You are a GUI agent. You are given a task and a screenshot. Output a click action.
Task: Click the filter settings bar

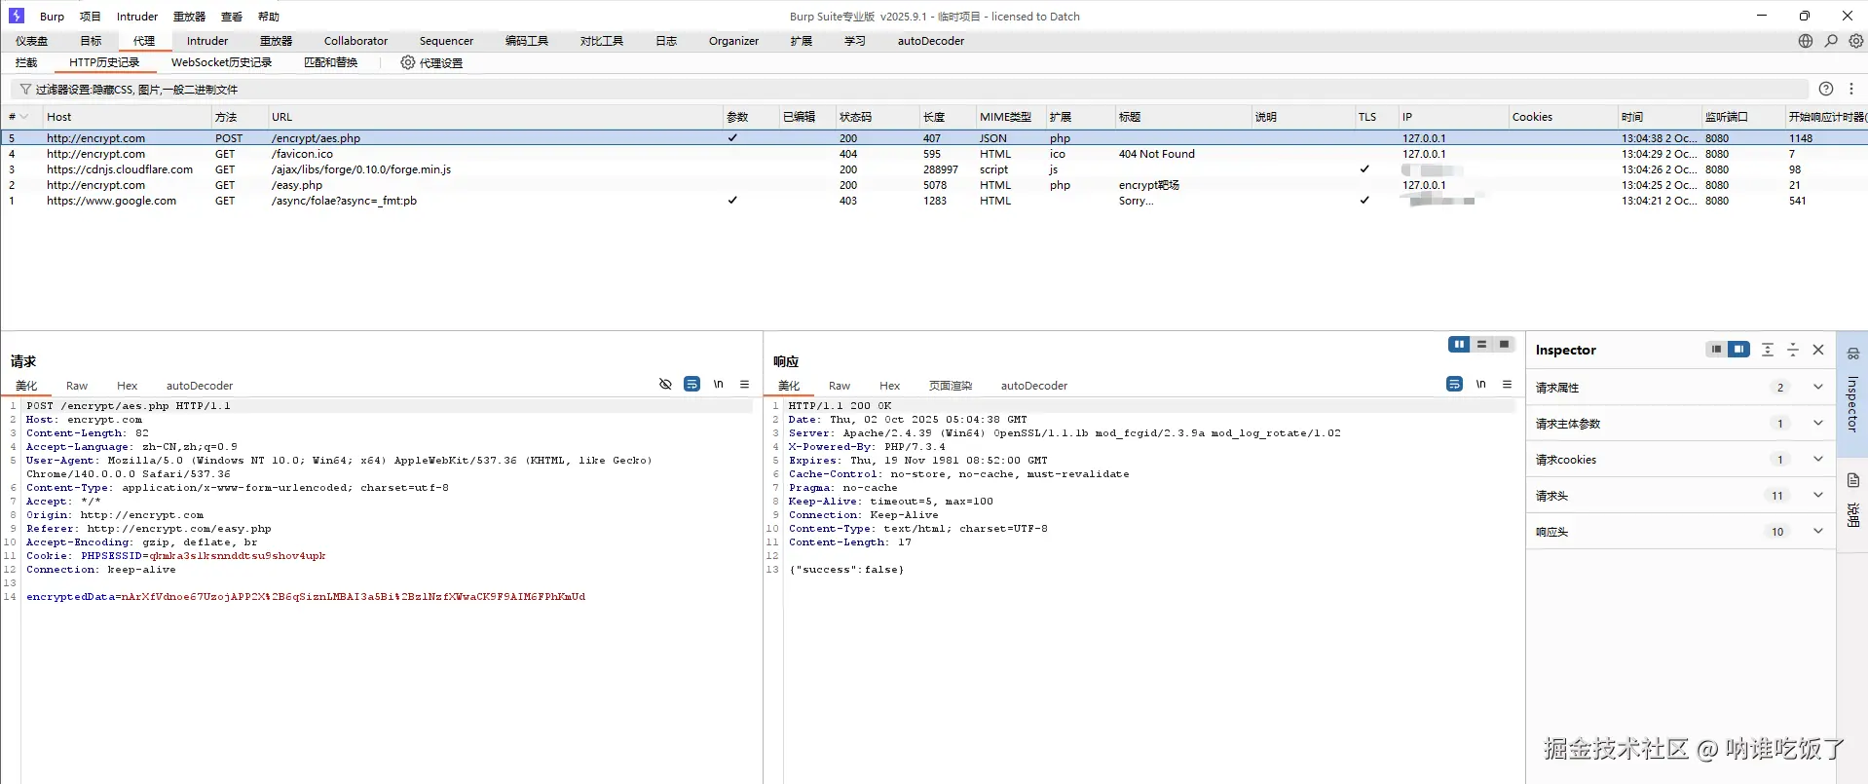point(136,90)
